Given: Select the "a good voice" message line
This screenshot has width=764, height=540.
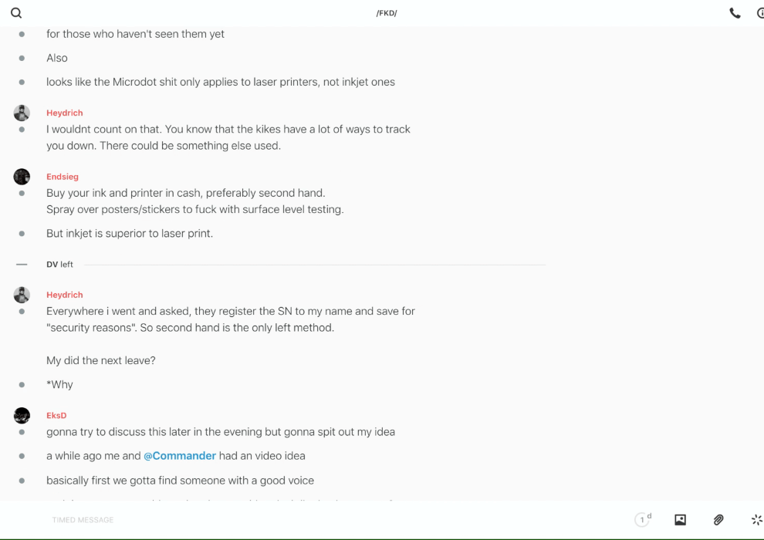Looking at the screenshot, I should pos(180,481).
